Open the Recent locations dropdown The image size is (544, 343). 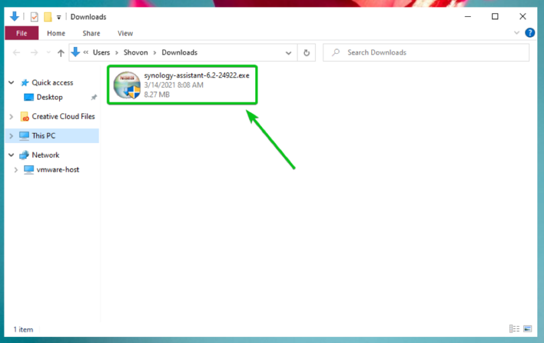[48, 53]
